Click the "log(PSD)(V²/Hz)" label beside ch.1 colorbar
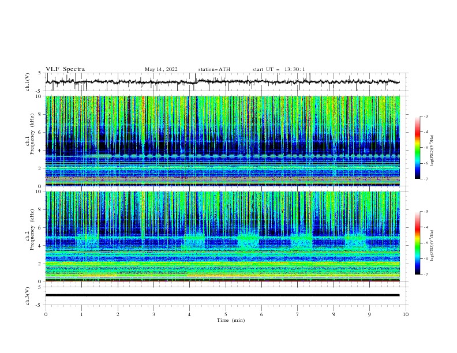This screenshot has width=457, height=353. pos(432,151)
